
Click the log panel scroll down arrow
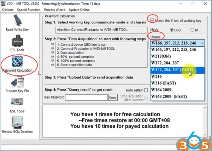click(x=205, y=135)
